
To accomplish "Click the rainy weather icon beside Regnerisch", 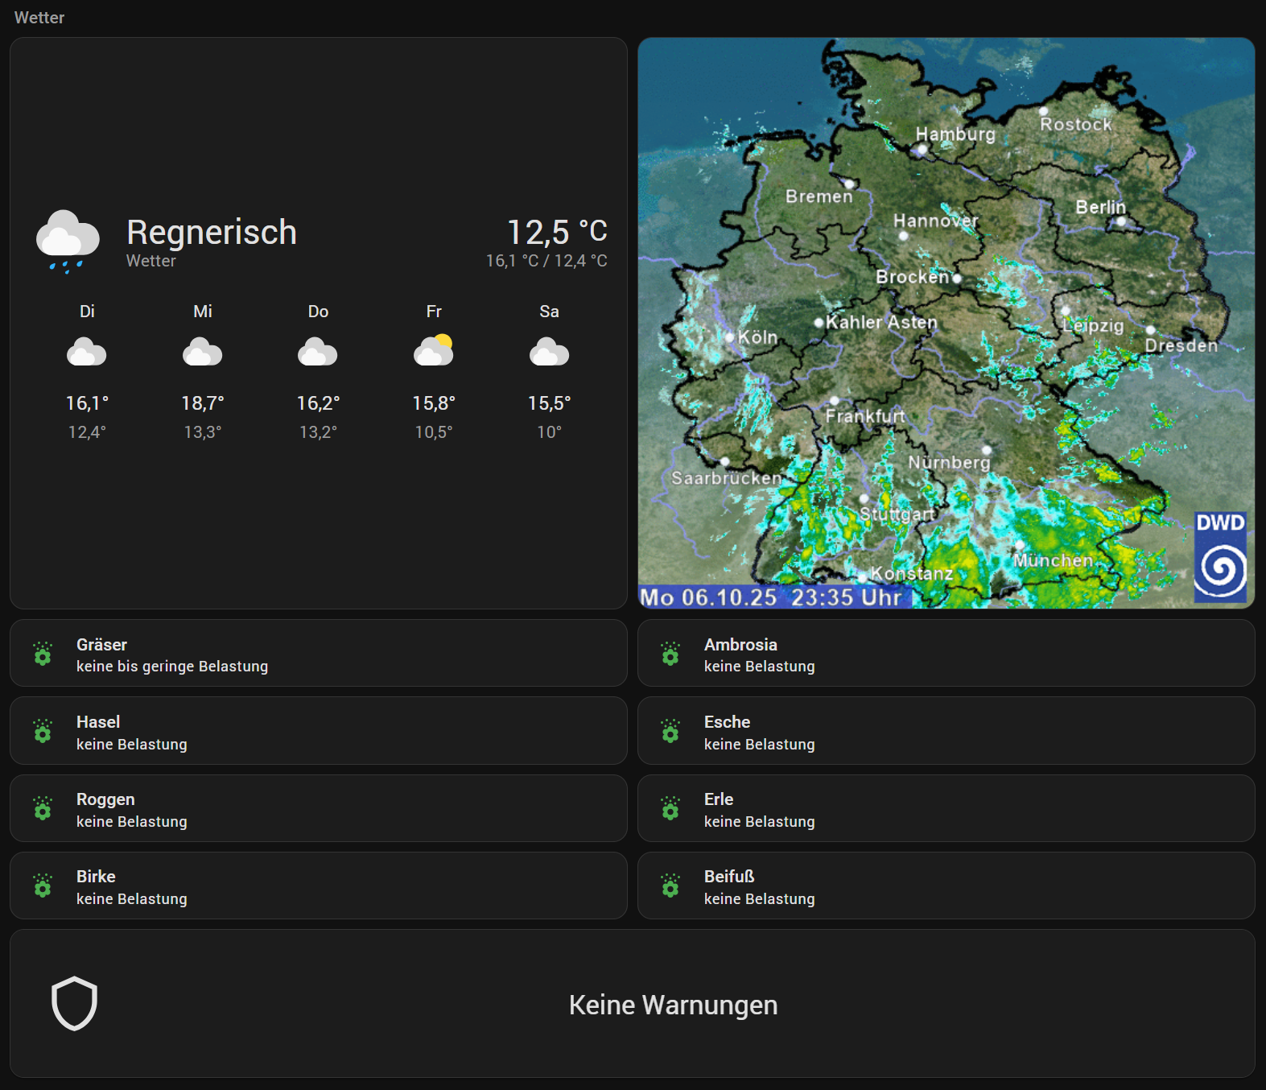I will [x=68, y=242].
